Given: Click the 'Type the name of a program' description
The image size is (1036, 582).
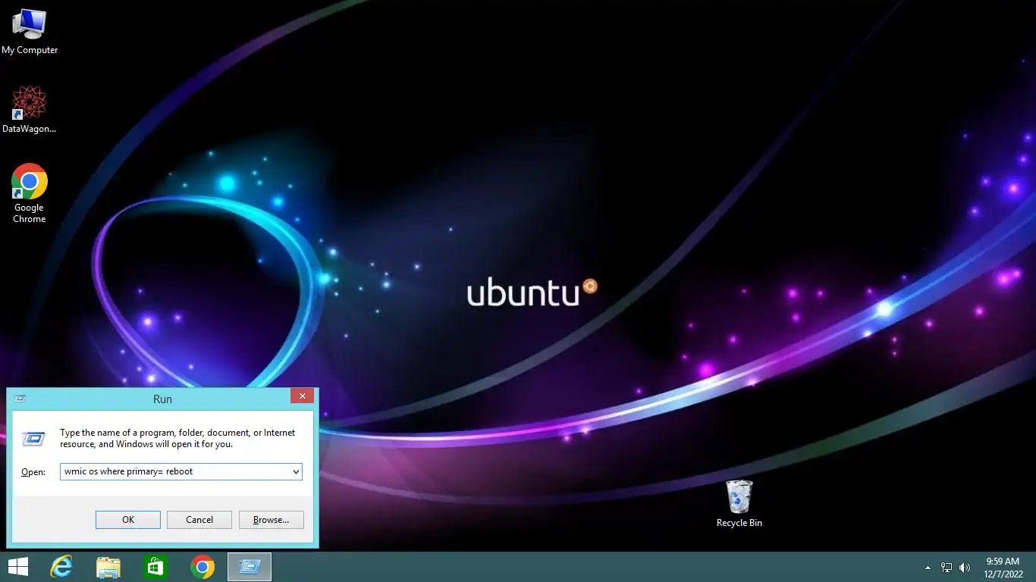Looking at the screenshot, I should coord(177,438).
